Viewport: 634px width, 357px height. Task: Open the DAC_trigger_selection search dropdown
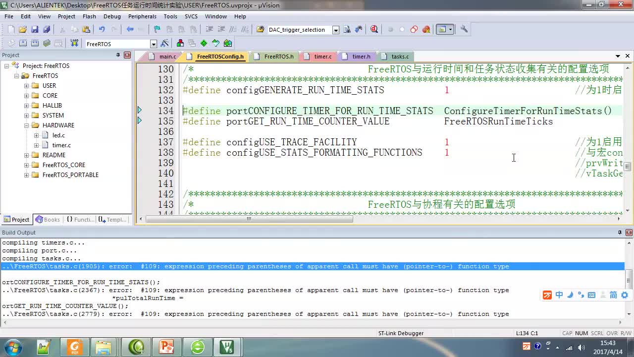point(336,30)
